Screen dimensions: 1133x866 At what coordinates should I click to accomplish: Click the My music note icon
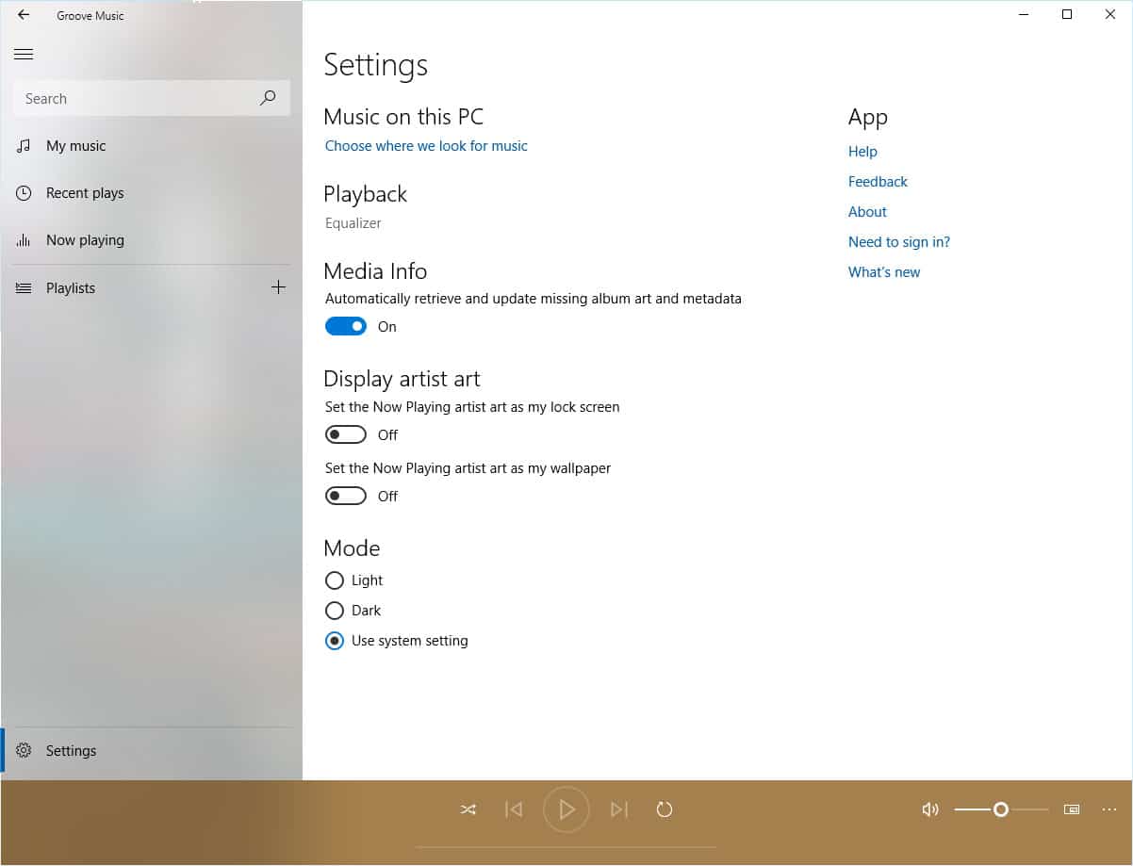coord(24,146)
